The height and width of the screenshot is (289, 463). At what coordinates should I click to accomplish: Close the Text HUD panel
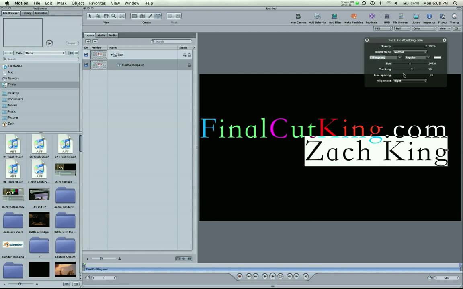367,40
